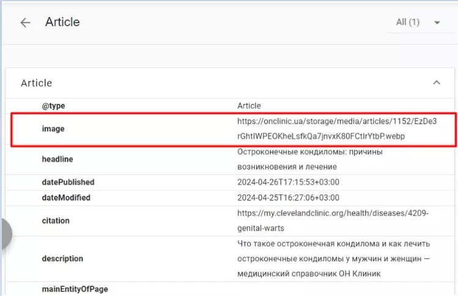The image size is (458, 296).
Task: Go back using the left arrow icon
Action: point(25,23)
